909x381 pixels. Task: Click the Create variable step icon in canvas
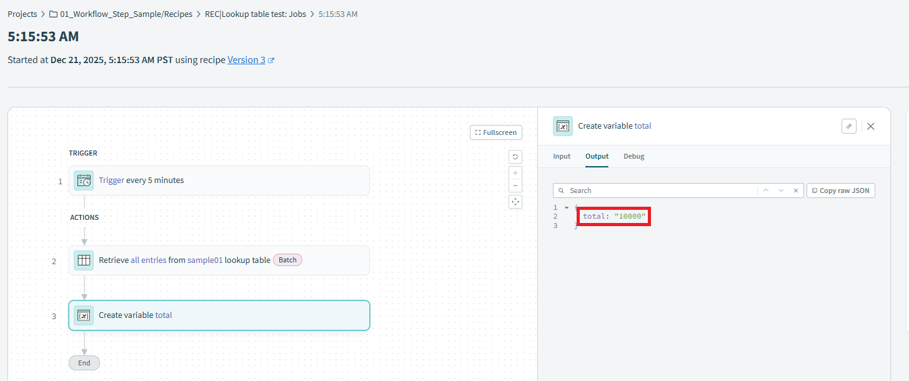click(x=84, y=315)
